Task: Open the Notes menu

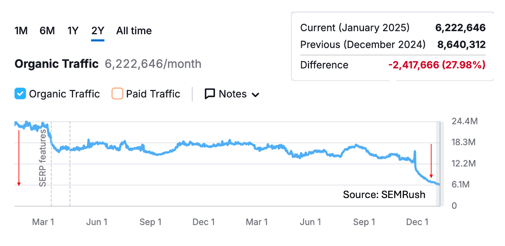Action: [232, 94]
